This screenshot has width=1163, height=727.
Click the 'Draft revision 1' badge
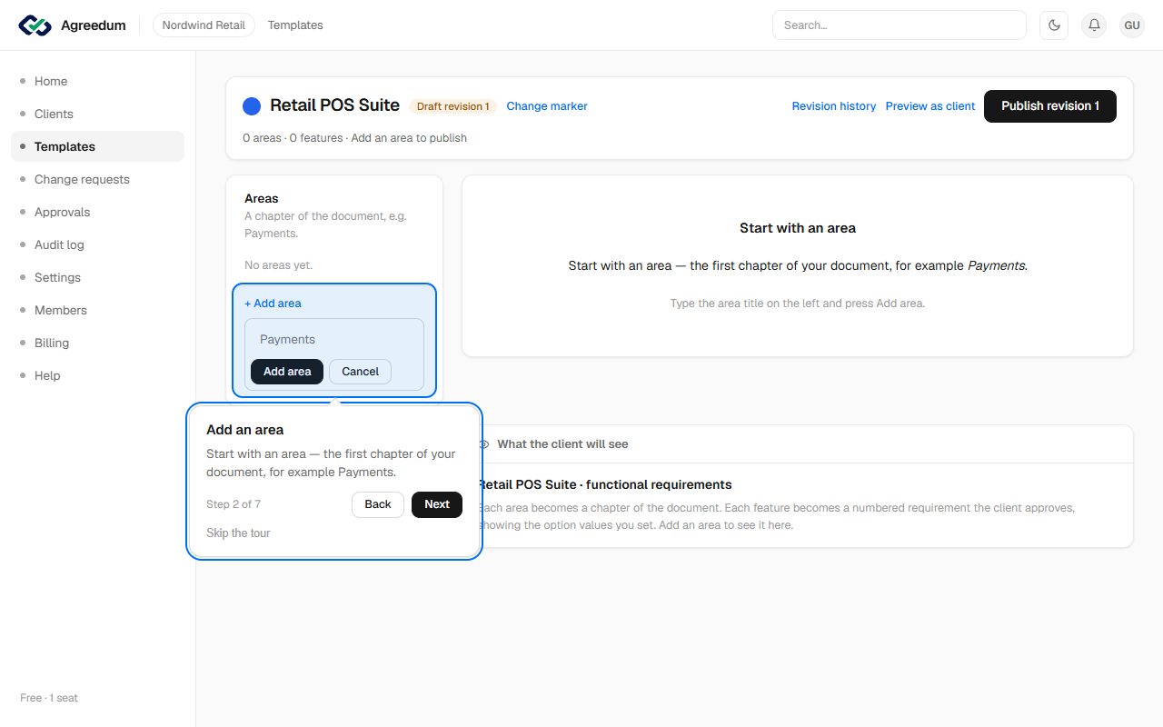click(x=452, y=106)
